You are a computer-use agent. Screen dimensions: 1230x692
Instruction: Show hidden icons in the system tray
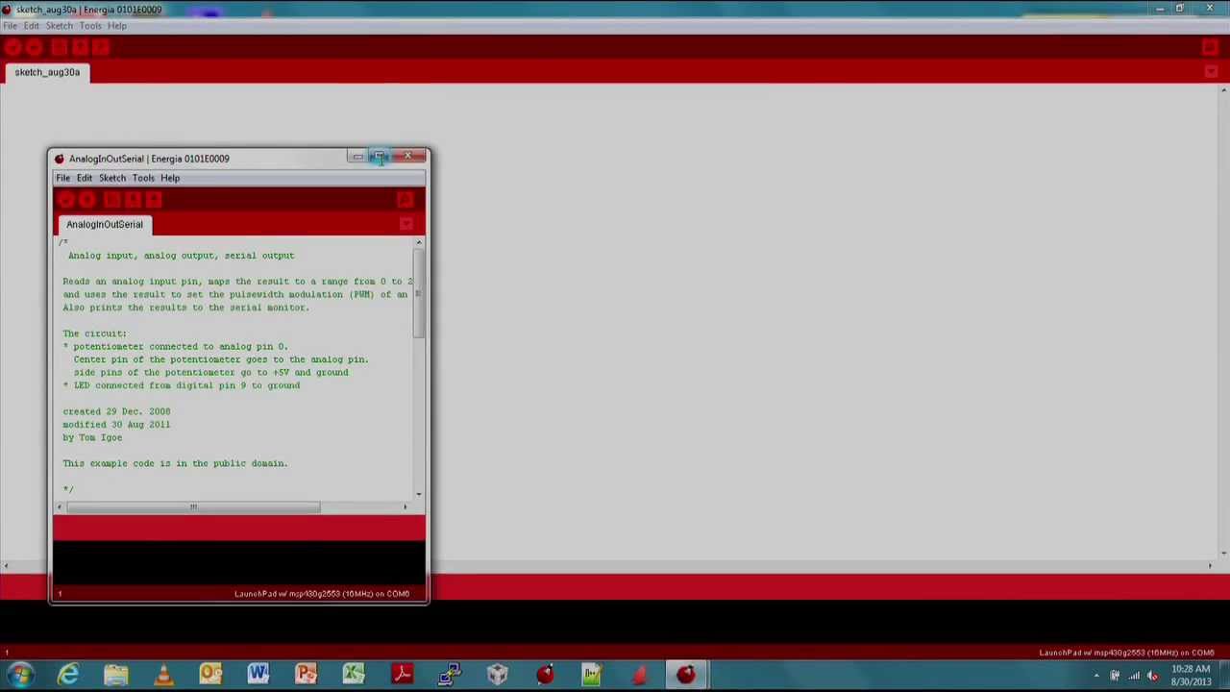(1096, 676)
